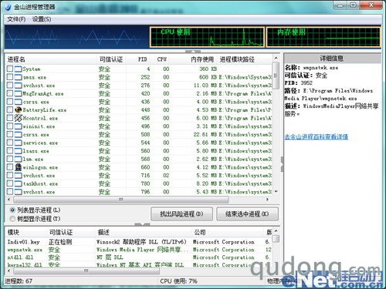Viewport: 386px width, 289px height.
Task: Select the kernel32.dll module row
Action: coord(139,264)
